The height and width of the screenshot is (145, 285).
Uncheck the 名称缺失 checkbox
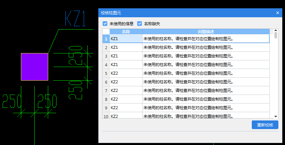pos(140,24)
